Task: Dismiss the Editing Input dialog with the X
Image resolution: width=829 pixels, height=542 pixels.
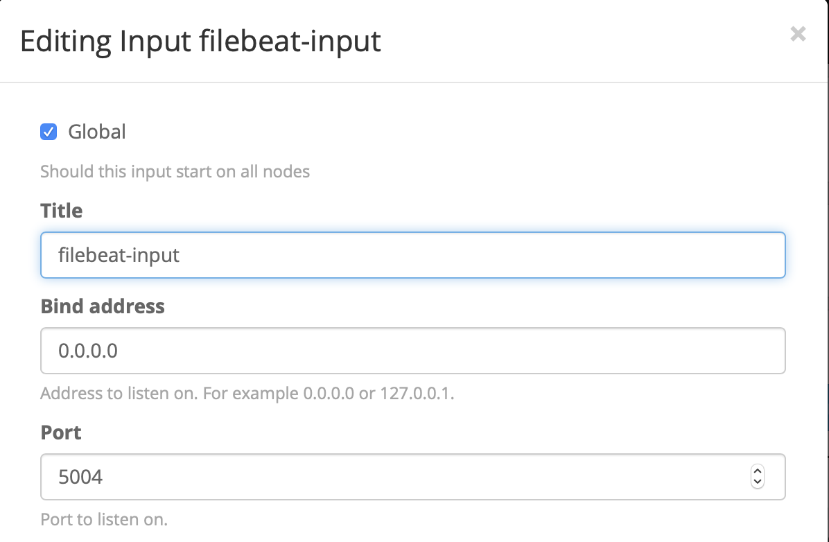Action: coord(797,34)
